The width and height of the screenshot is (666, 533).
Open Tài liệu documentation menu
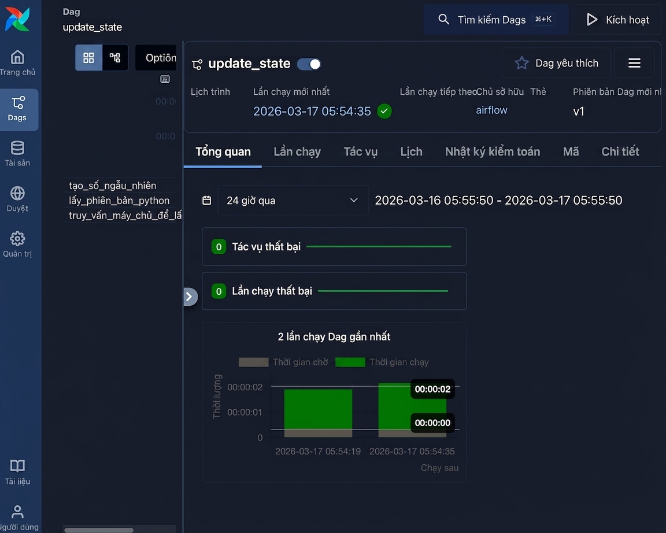pos(17,472)
